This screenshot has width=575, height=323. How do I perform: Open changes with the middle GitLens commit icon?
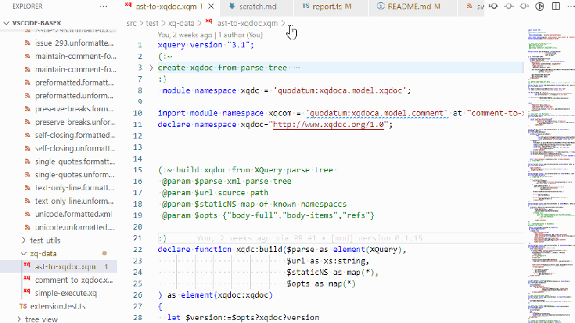(509, 6)
